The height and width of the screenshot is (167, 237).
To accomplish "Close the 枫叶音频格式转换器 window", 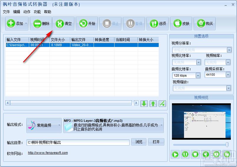I will click(233, 5).
